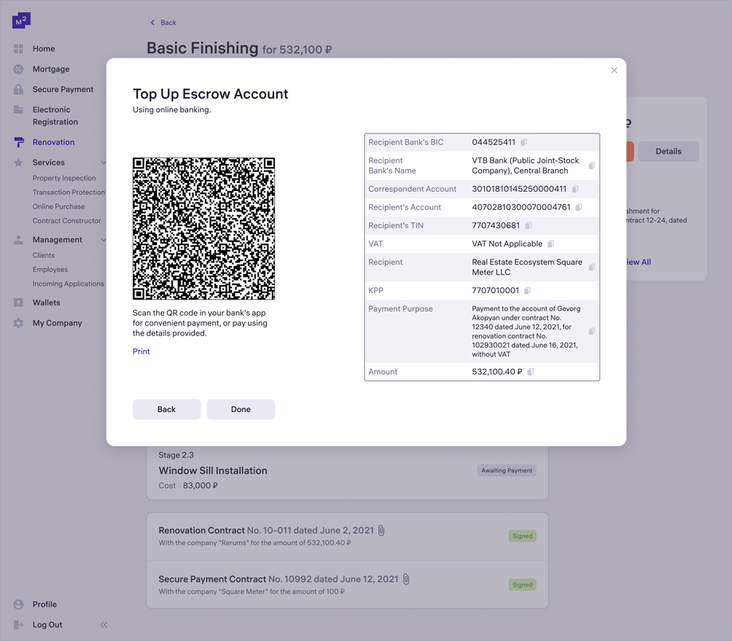Viewport: 732px width, 641px height.
Task: Select the Mortgage sidebar icon
Action: (17, 69)
